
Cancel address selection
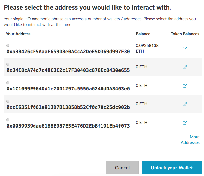pyautogui.click(x=122, y=167)
